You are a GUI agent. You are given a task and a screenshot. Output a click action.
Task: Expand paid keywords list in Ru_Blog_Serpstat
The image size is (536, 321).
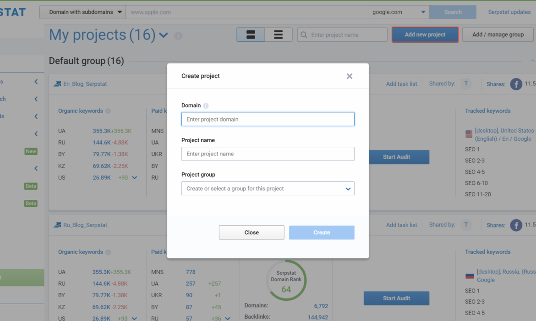pos(228,319)
